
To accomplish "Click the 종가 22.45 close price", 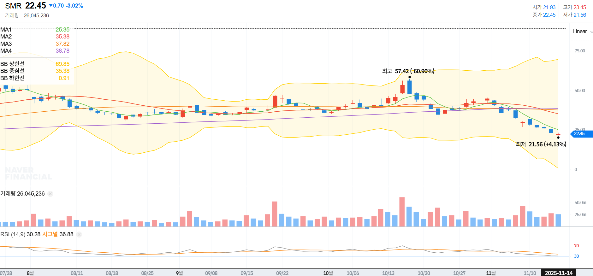I will [x=544, y=15].
